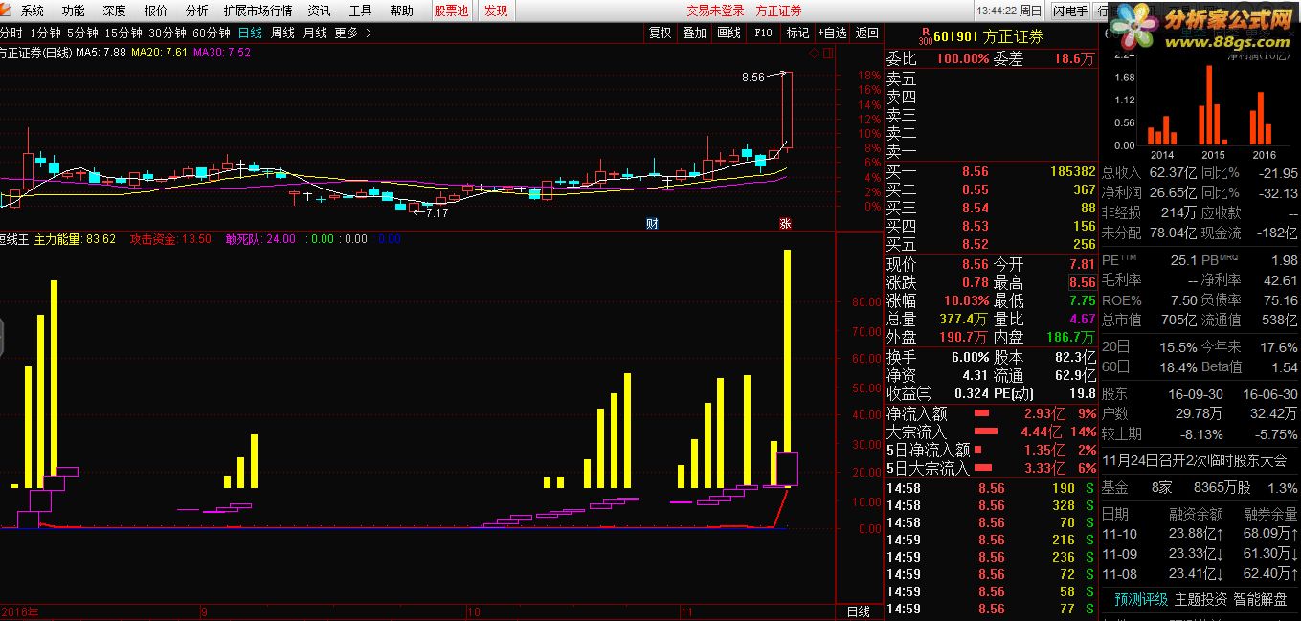Click the F10 toolbar button

click(763, 33)
